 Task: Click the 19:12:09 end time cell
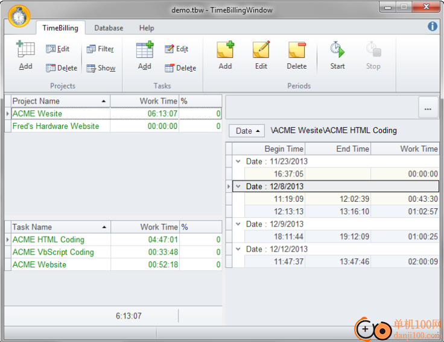(x=338, y=237)
